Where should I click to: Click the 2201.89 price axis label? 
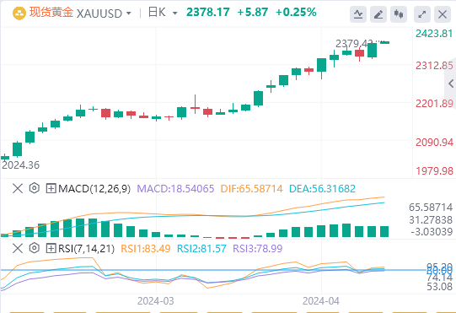point(434,104)
